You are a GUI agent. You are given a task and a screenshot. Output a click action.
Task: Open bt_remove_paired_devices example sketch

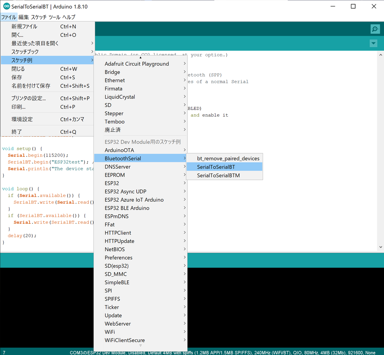[x=225, y=158]
